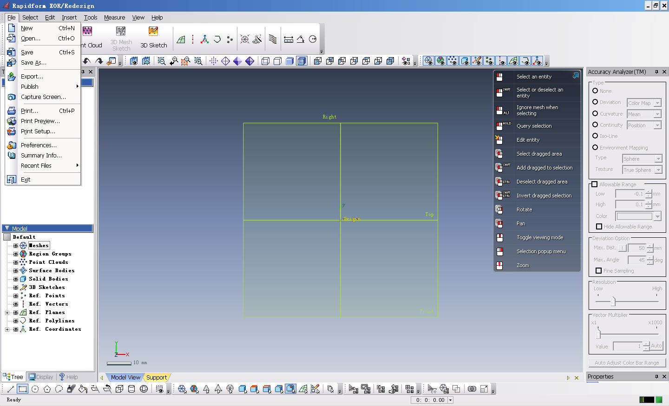Select the polygon selection mode icon
This screenshot has width=669, height=406.
[47, 389]
